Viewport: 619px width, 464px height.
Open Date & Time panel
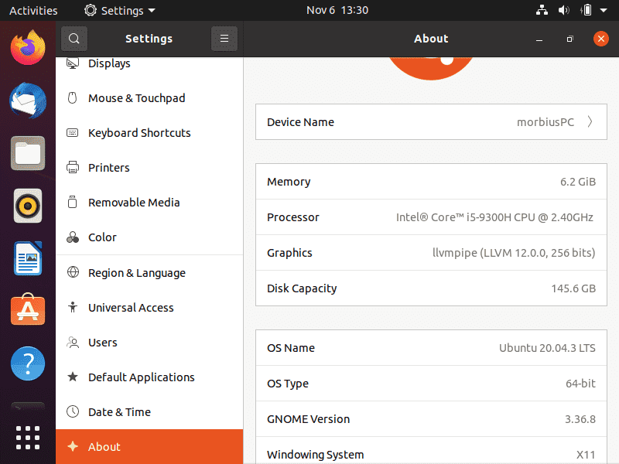point(149,411)
